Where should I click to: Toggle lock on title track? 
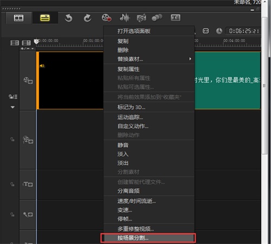(12, 184)
